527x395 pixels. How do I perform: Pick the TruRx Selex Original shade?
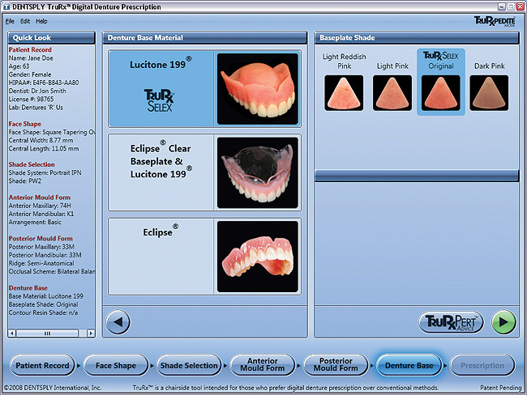441,92
